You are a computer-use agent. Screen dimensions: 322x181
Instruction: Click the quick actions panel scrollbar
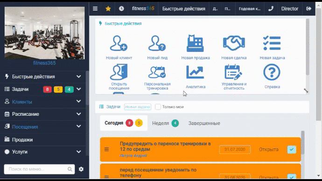(x=308, y=47)
